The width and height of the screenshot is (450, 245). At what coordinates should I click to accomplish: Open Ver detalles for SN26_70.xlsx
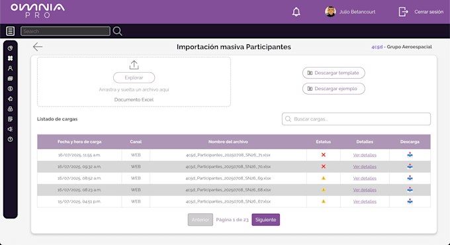365,167
